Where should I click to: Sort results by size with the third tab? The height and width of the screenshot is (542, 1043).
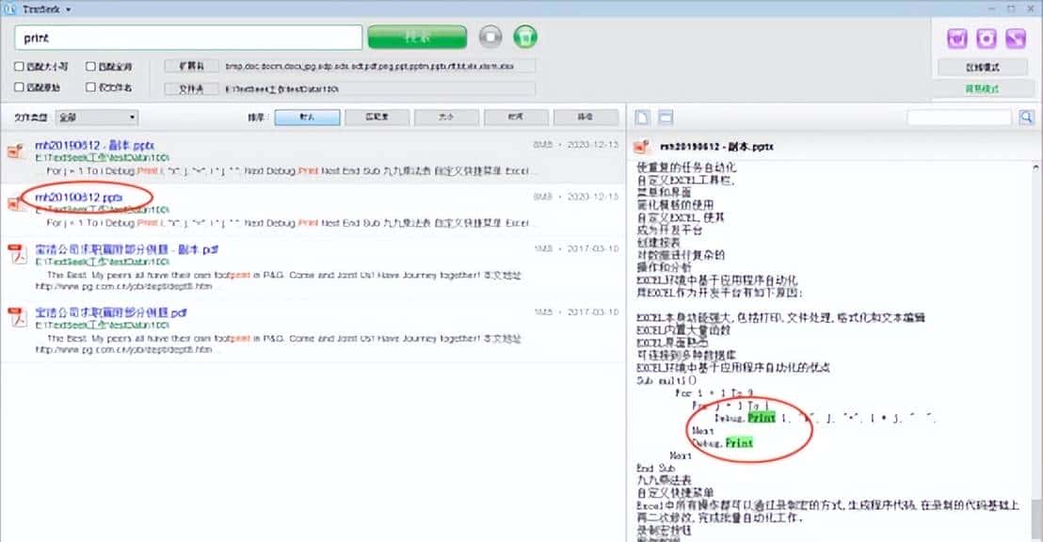pos(446,117)
